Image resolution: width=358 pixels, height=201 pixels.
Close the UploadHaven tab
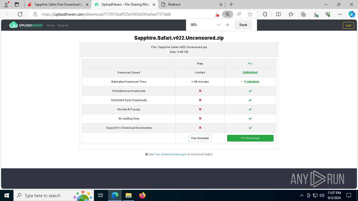(154, 4)
